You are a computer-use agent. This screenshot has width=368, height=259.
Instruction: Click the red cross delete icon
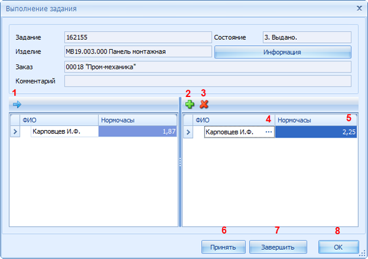(x=204, y=104)
